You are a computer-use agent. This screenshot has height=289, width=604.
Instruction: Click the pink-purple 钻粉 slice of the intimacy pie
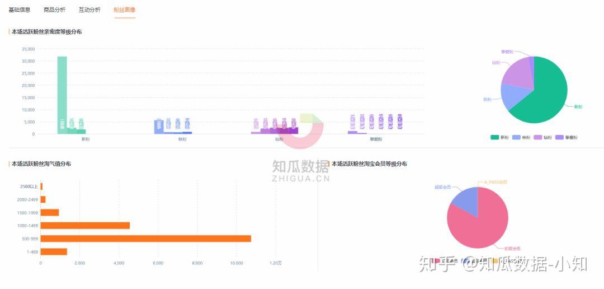click(518, 73)
